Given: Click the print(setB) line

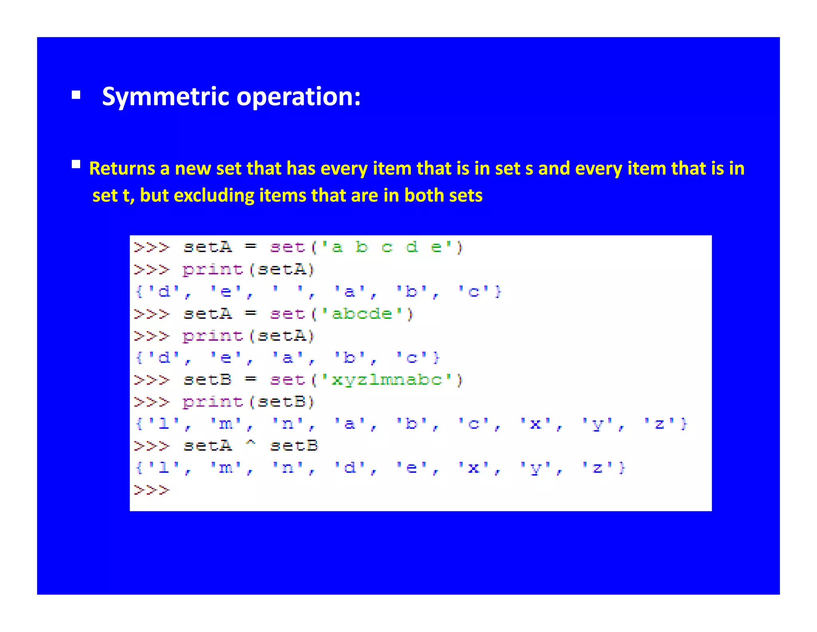Looking at the screenshot, I should click(224, 402).
